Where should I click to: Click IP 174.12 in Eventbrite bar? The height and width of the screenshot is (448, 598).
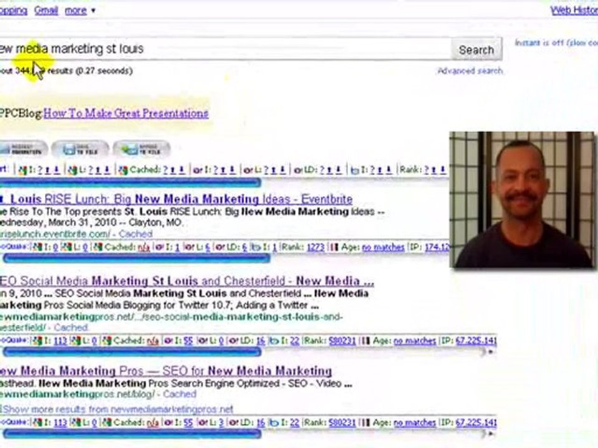[x=437, y=247]
